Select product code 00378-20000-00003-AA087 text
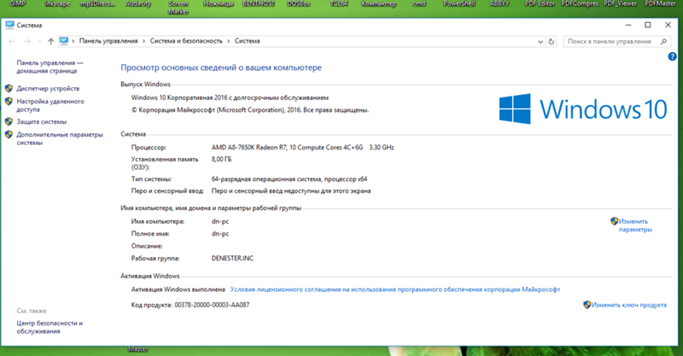Viewport: 683px width, 356px height. click(212, 305)
